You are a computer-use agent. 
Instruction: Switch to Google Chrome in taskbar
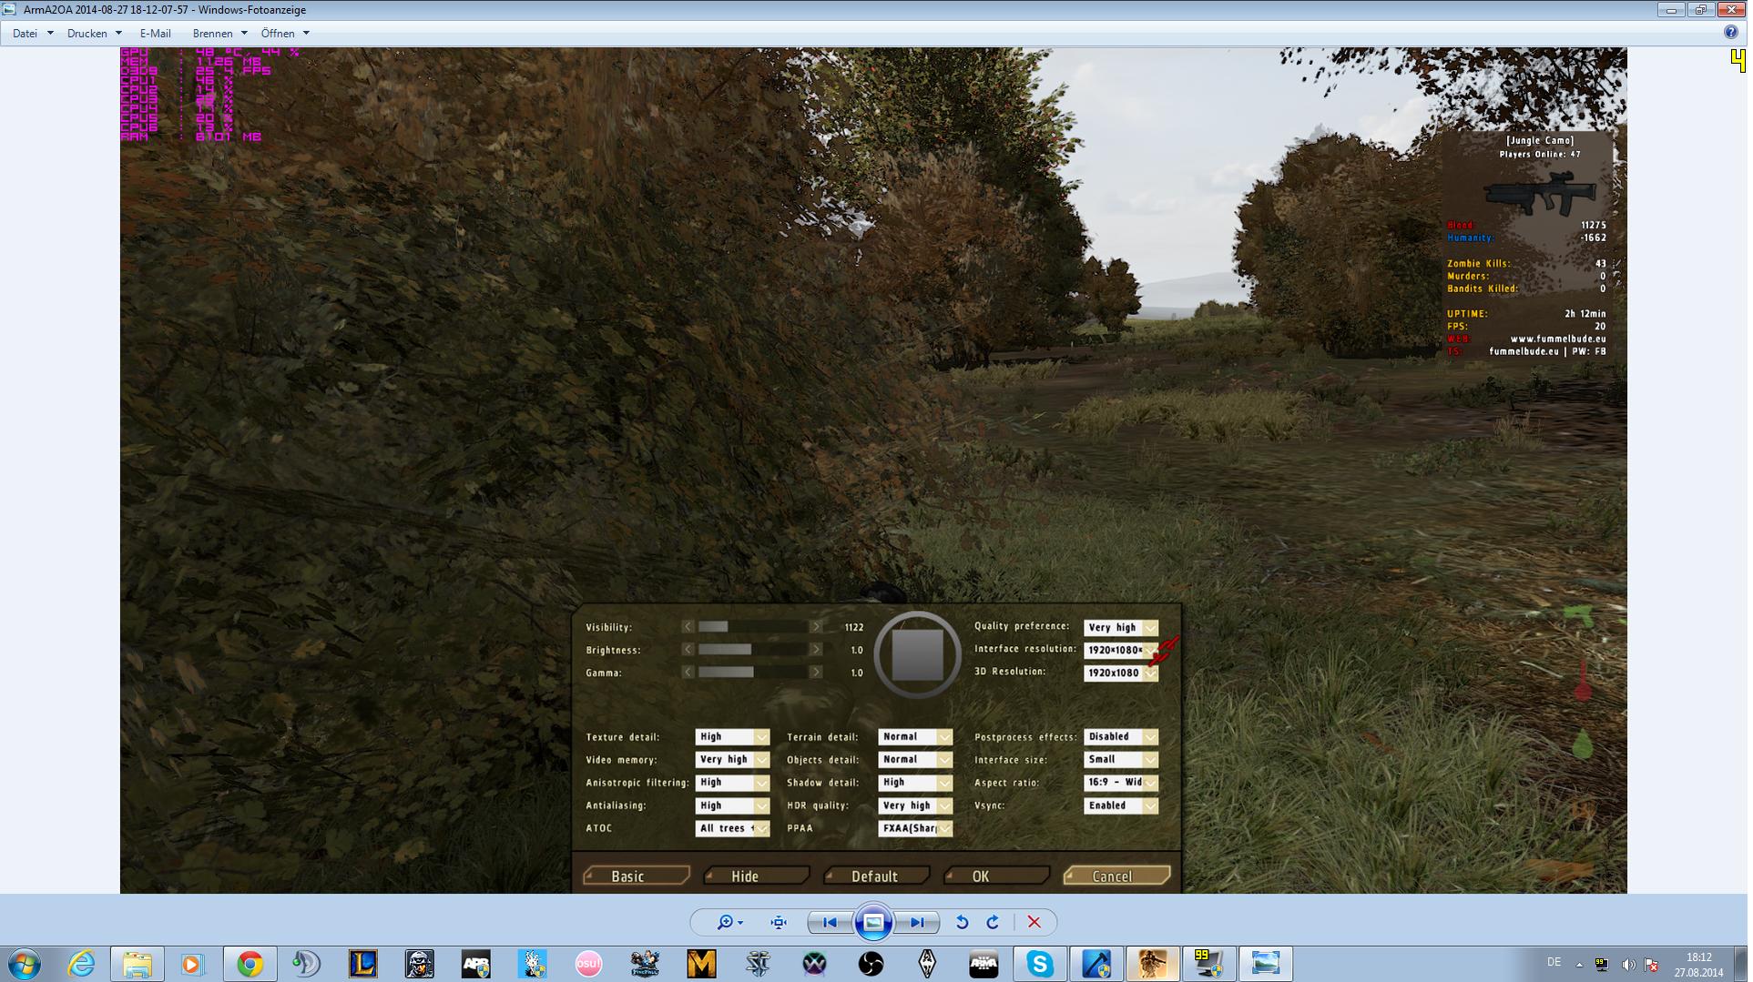tap(250, 964)
